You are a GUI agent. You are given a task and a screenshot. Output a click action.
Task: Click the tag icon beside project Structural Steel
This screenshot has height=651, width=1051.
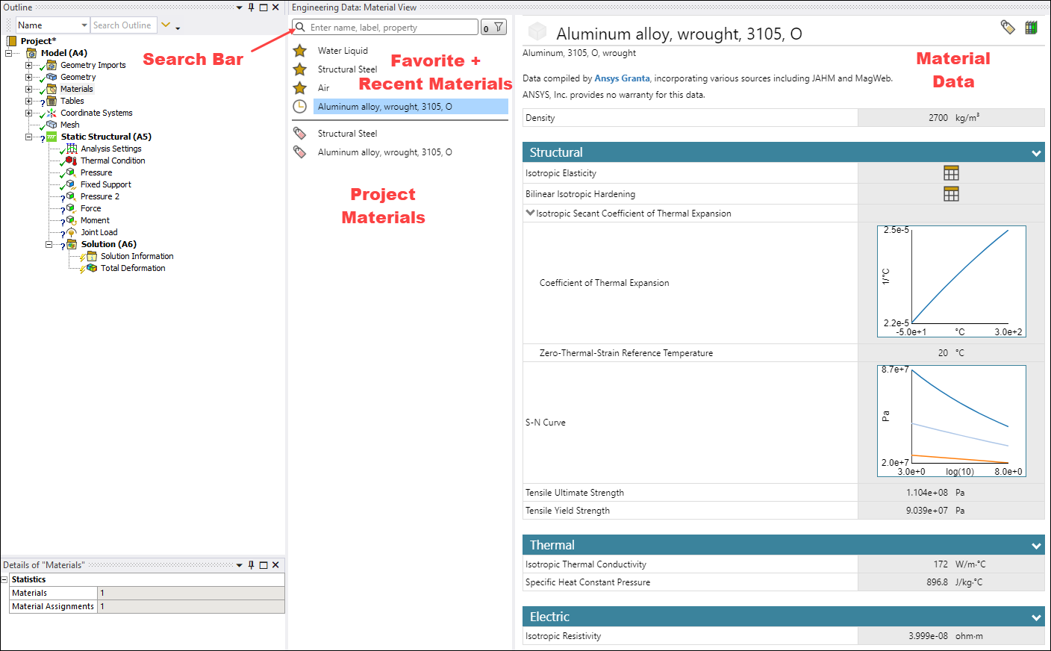(299, 133)
